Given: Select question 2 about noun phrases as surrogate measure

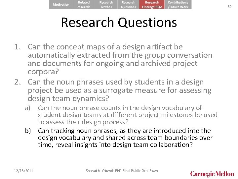Looking at the screenshot, I should tap(113, 90).
